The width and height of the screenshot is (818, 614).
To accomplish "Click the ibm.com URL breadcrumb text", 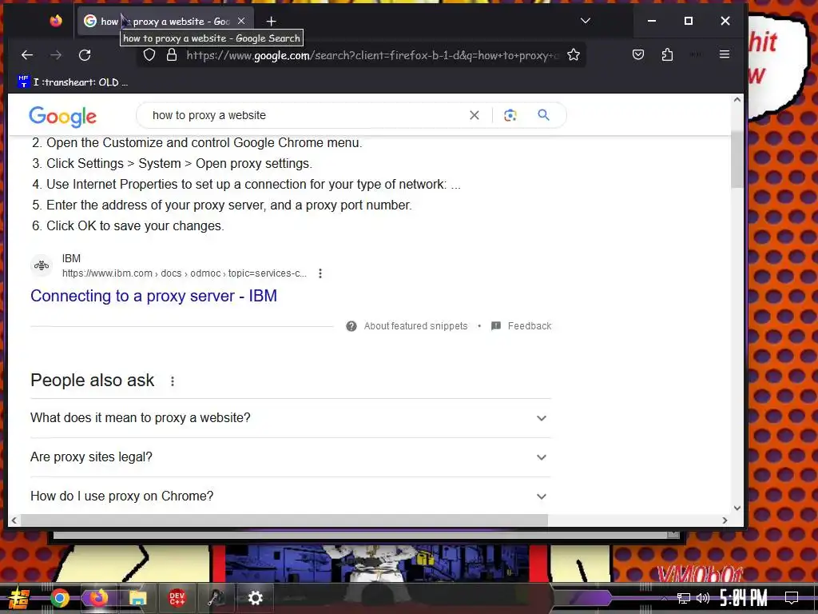I will (185, 273).
